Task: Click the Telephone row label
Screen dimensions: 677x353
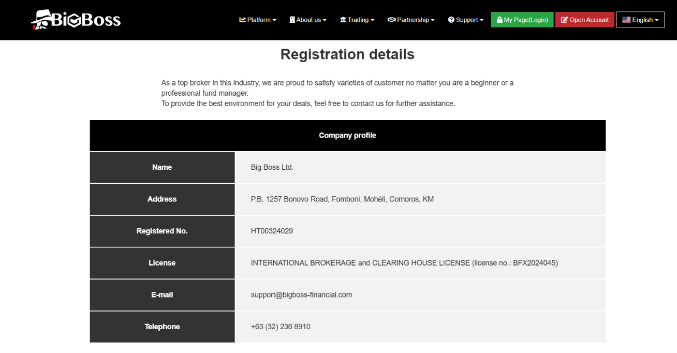Action: [x=162, y=327]
